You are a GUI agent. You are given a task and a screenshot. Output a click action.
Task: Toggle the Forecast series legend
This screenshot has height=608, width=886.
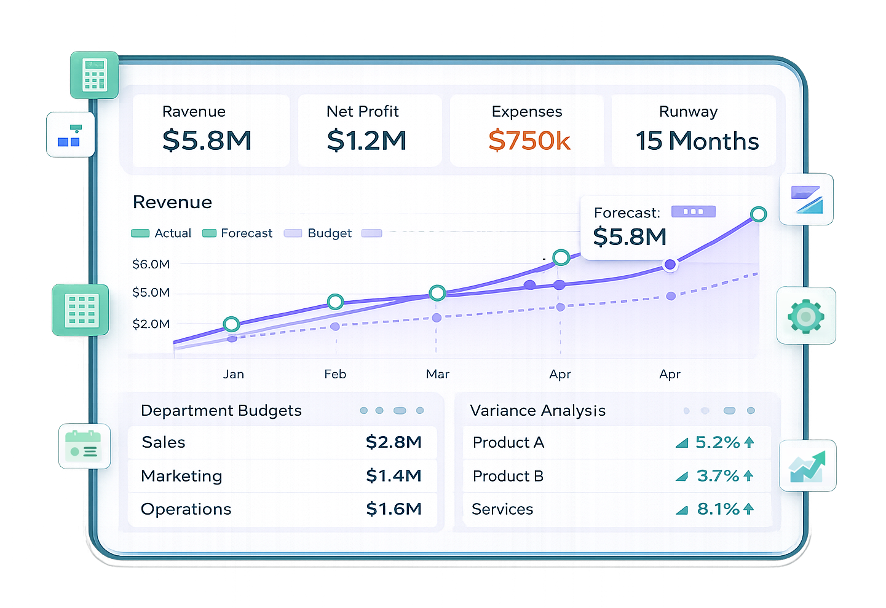coord(237,233)
